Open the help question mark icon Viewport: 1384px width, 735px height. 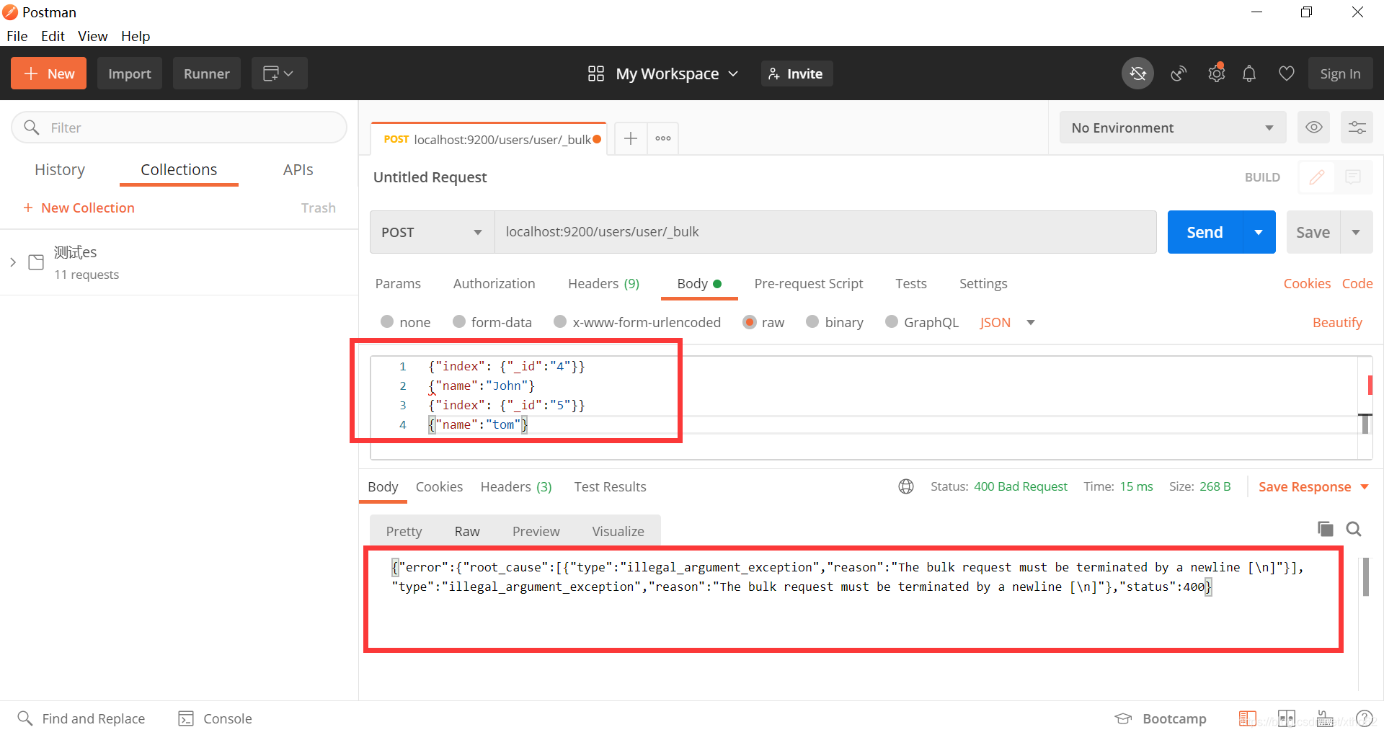pos(1364,718)
